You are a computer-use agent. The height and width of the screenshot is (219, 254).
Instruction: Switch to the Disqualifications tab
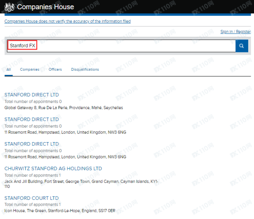tap(85, 69)
